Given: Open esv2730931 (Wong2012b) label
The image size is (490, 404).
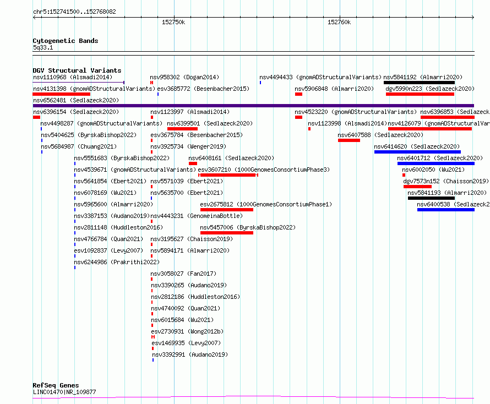Looking at the screenshot, I should [x=187, y=331].
